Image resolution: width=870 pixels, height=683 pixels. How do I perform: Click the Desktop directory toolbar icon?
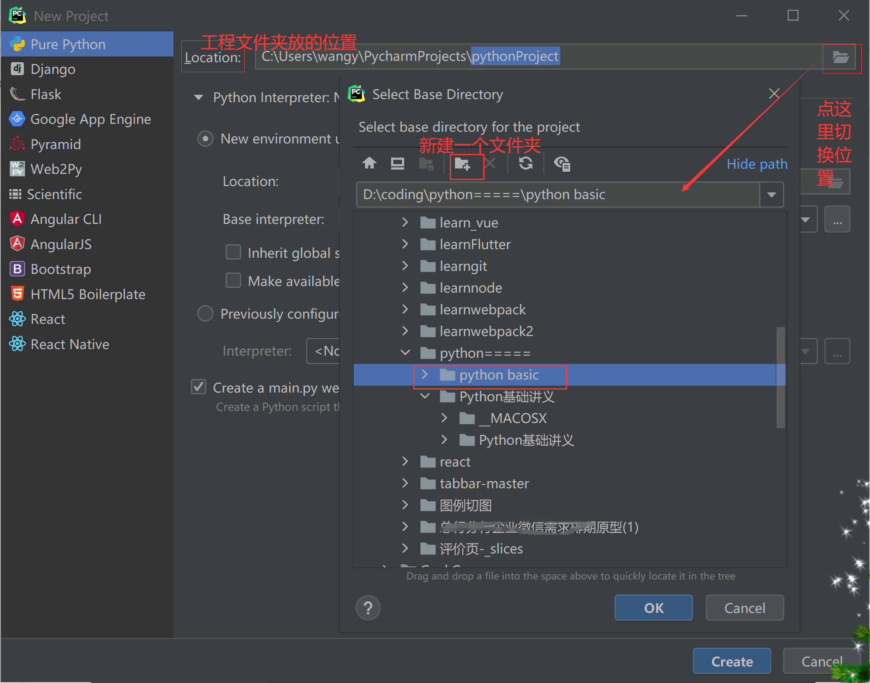coord(397,163)
